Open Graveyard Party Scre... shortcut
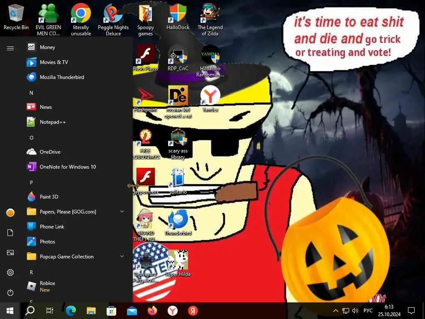 146,267
